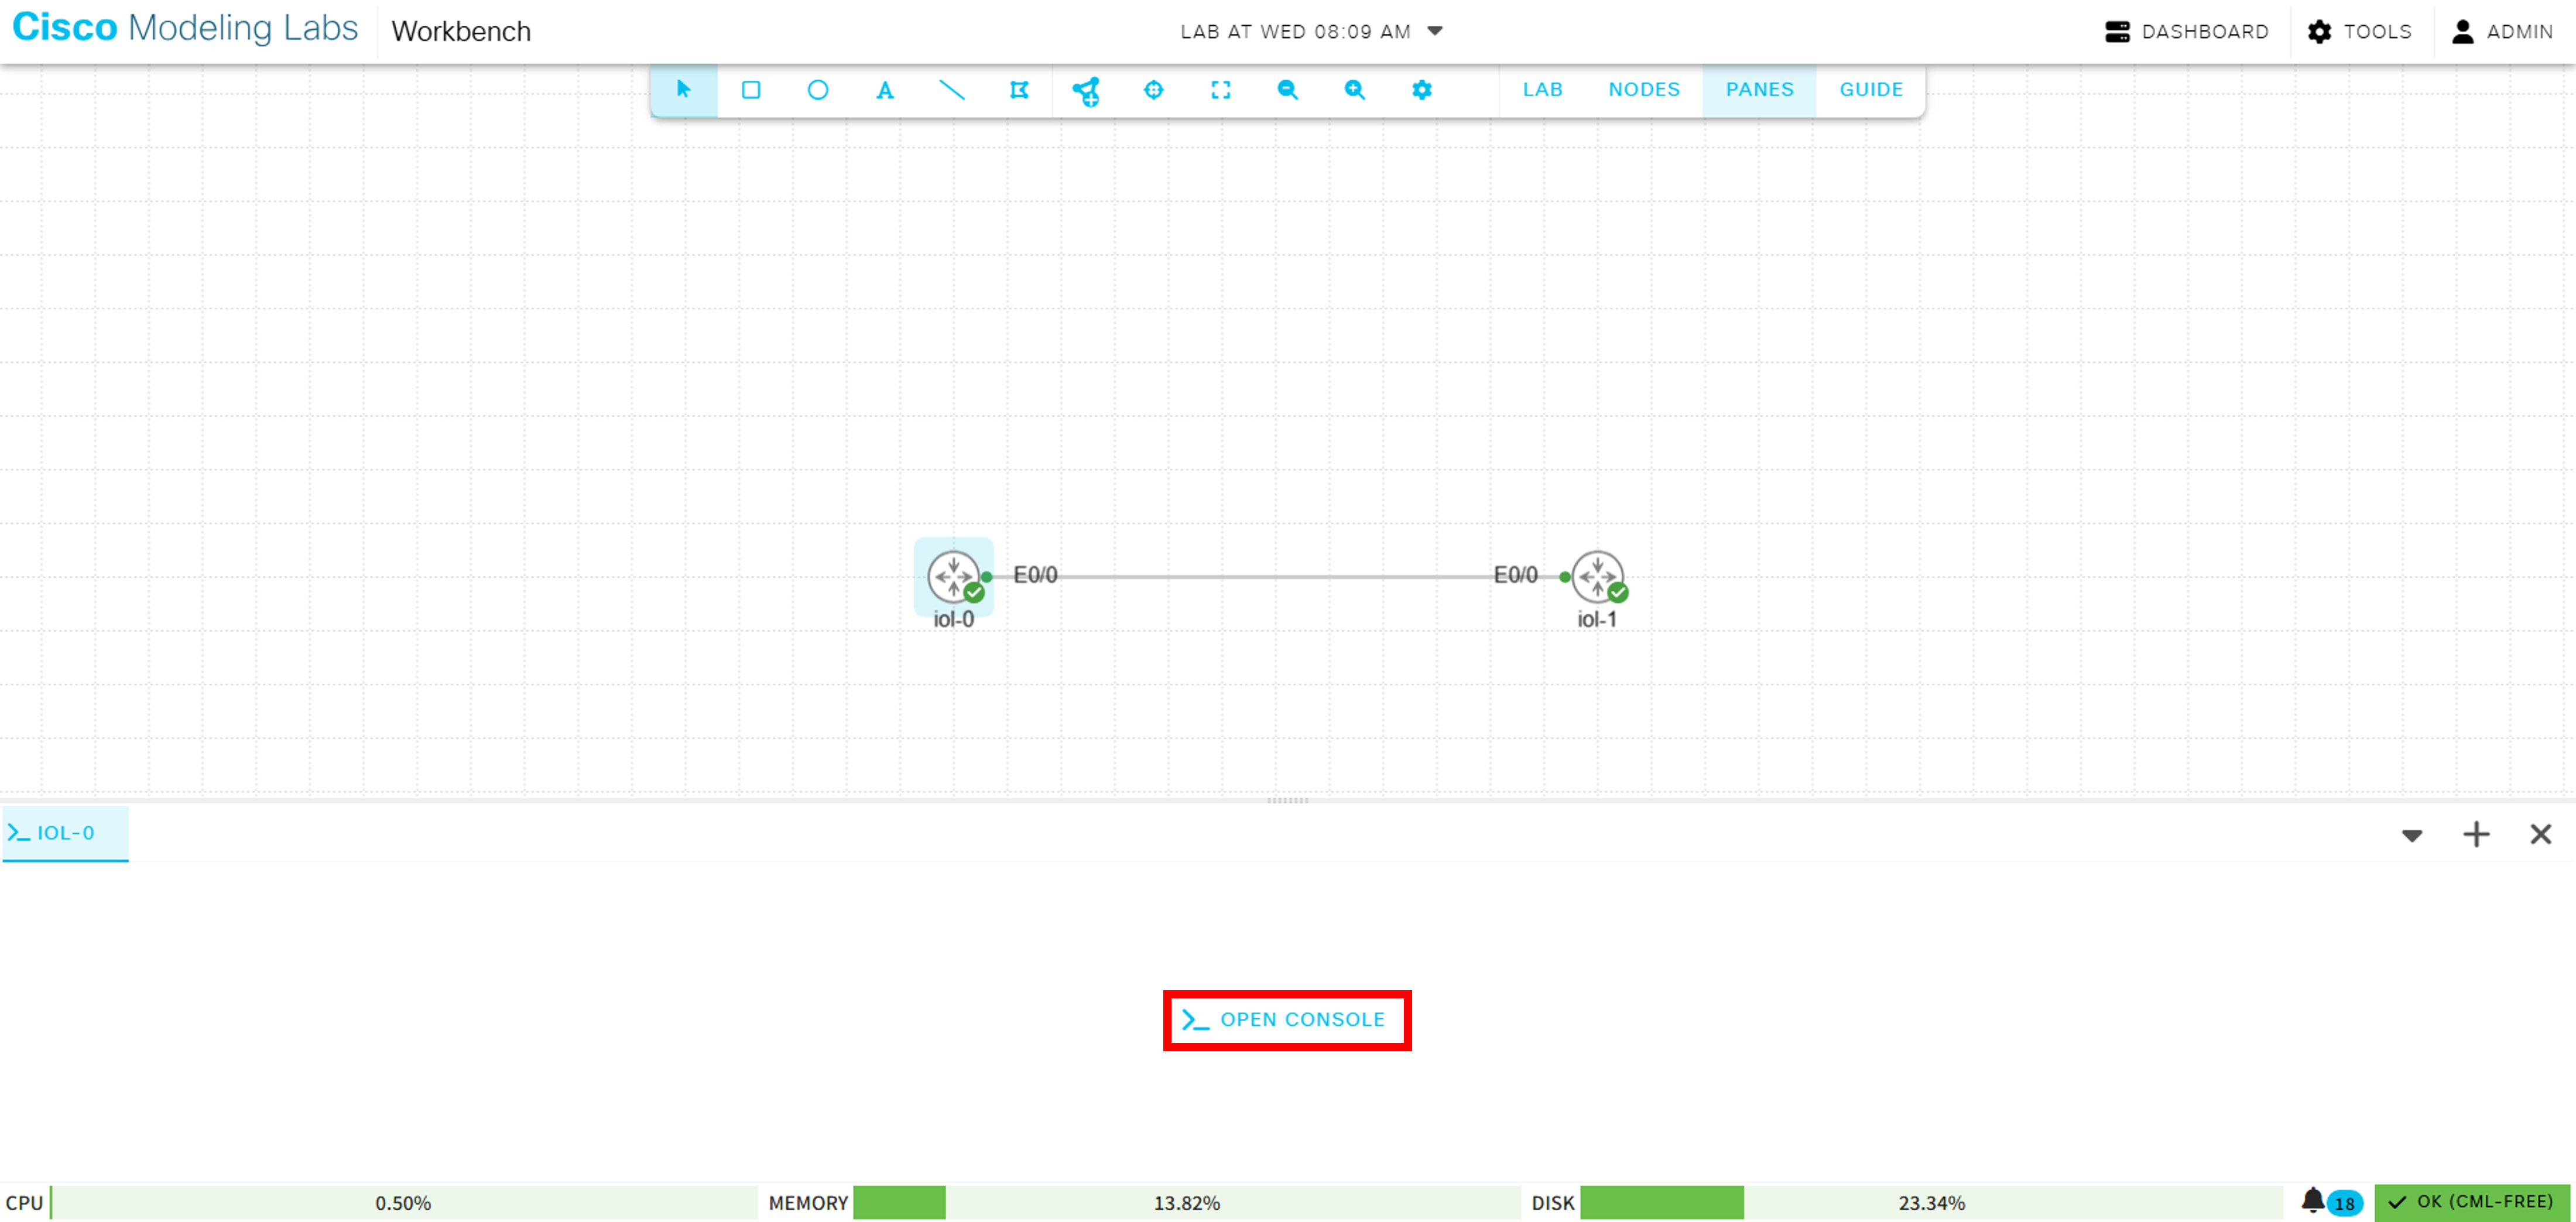This screenshot has height=1222, width=2576.
Task: Toggle the NODES panel button
Action: [1644, 90]
